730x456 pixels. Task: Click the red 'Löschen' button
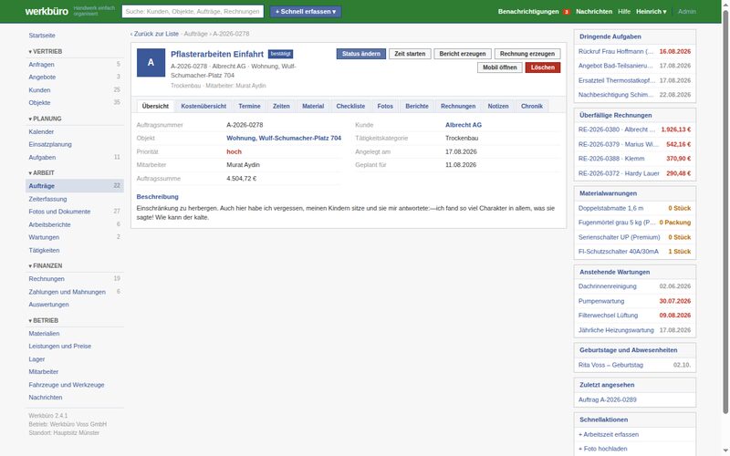coord(543,67)
